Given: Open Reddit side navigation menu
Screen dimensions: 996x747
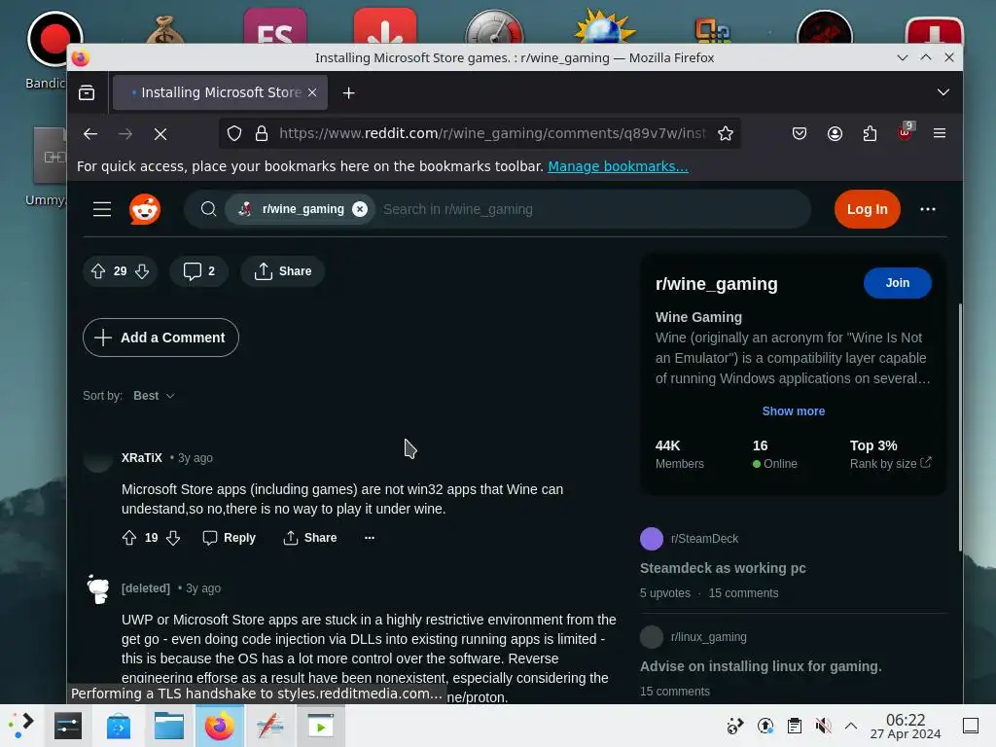Looking at the screenshot, I should [102, 209].
